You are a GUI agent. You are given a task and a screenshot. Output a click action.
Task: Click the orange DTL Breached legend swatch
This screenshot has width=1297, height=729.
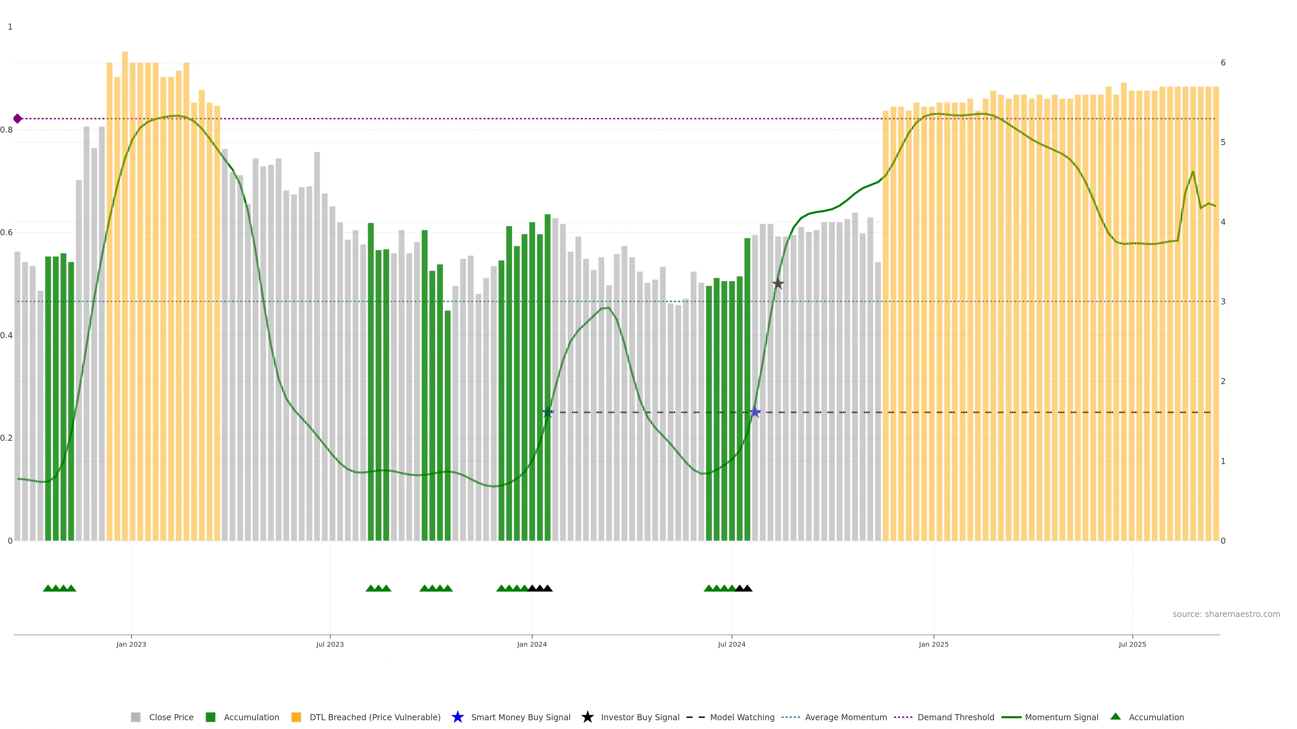[296, 717]
